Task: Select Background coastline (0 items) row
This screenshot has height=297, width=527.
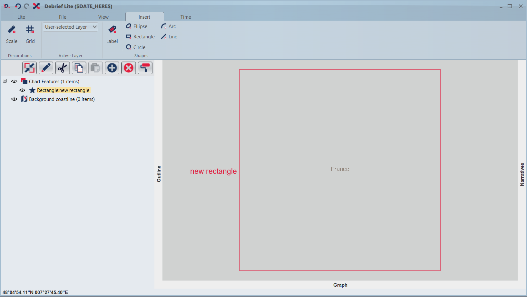Action: (x=62, y=99)
